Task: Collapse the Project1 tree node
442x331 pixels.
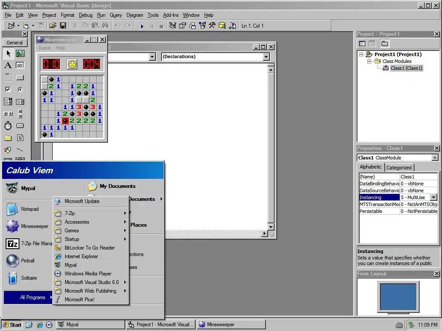Action: pos(361,55)
